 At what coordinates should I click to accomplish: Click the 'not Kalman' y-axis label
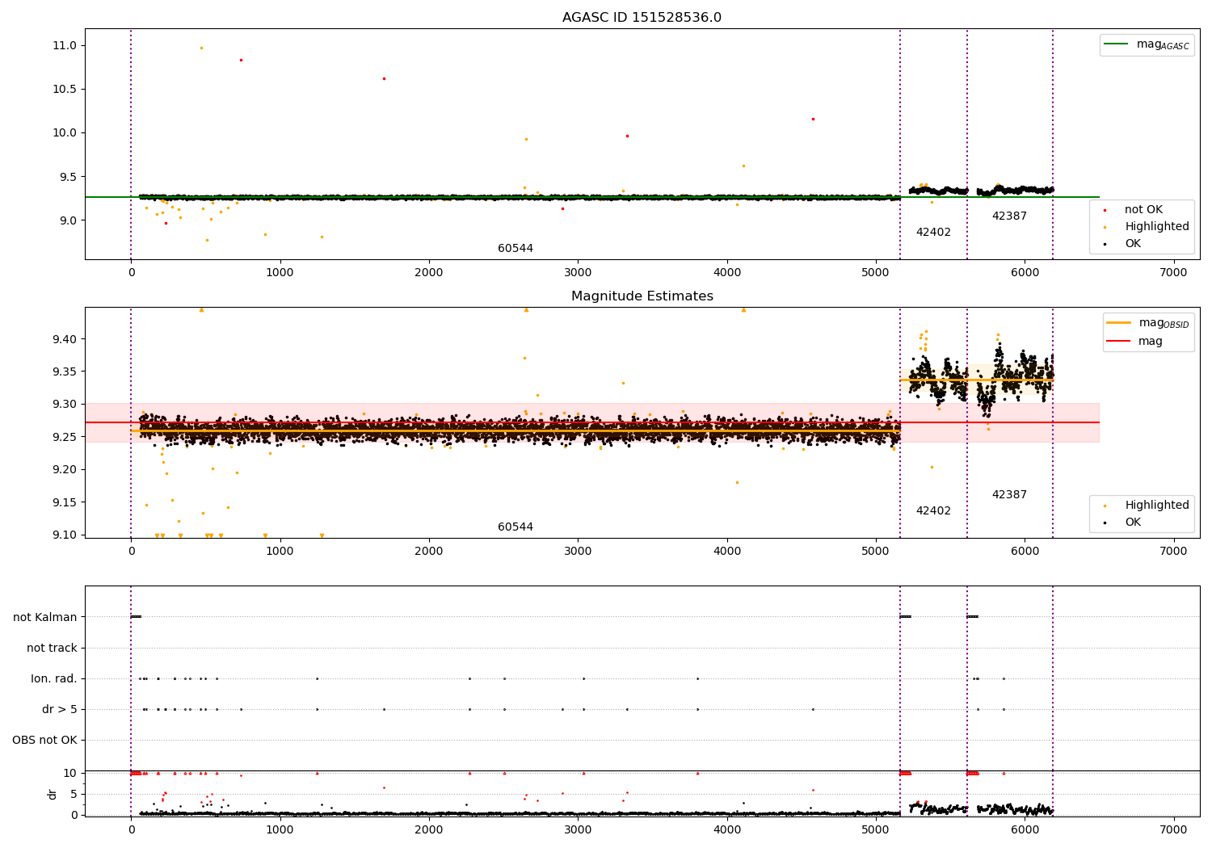pyautogui.click(x=45, y=618)
